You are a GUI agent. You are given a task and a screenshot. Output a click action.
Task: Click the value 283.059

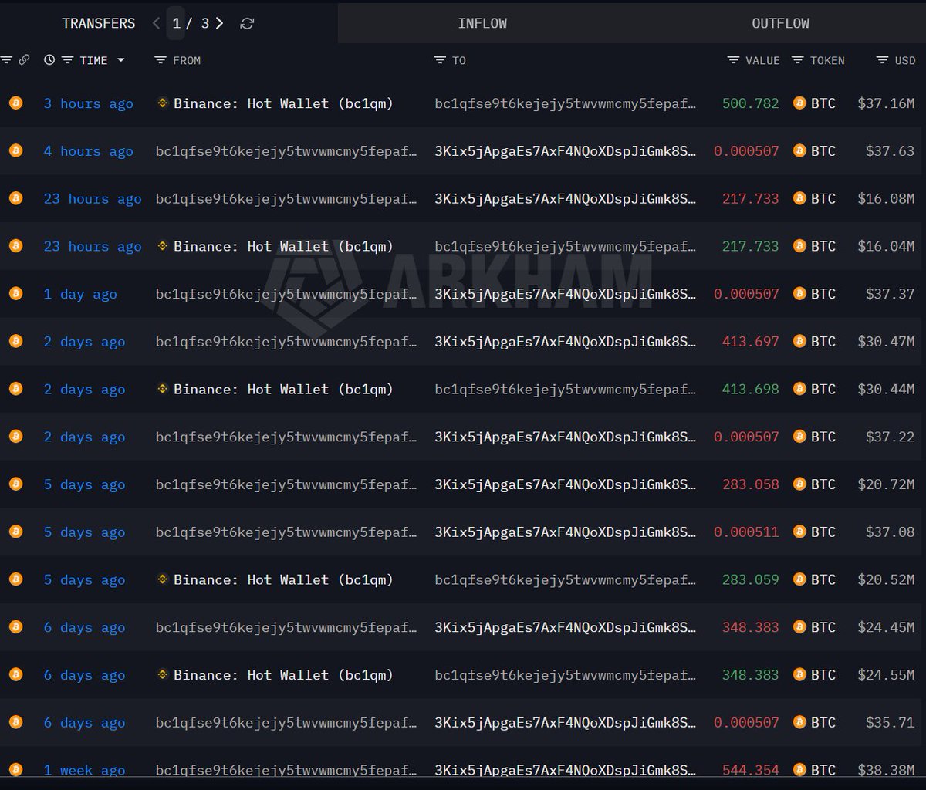click(x=751, y=579)
